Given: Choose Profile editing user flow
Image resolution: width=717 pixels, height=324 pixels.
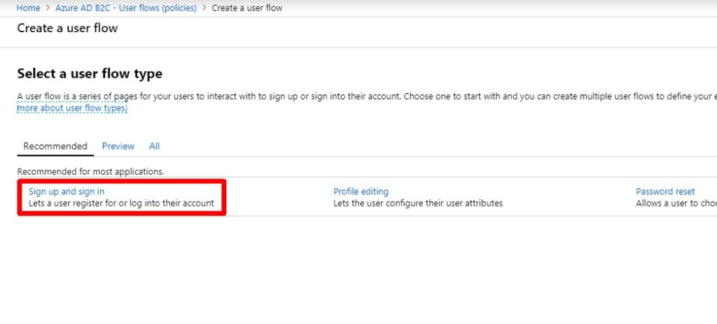Looking at the screenshot, I should click(361, 192).
